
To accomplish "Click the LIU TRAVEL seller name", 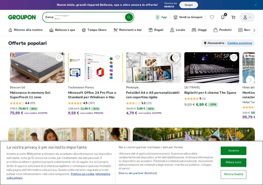I will [x=192, y=88].
